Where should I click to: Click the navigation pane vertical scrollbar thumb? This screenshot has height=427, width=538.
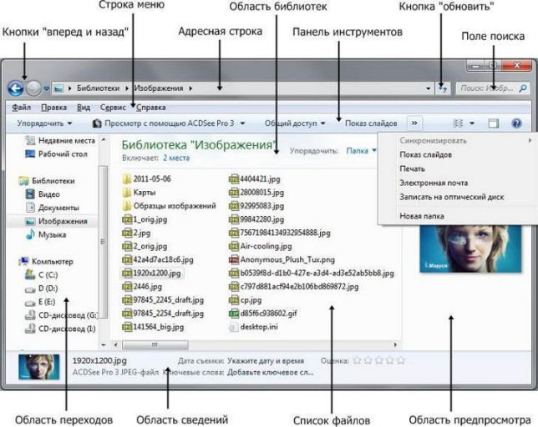[x=103, y=242]
